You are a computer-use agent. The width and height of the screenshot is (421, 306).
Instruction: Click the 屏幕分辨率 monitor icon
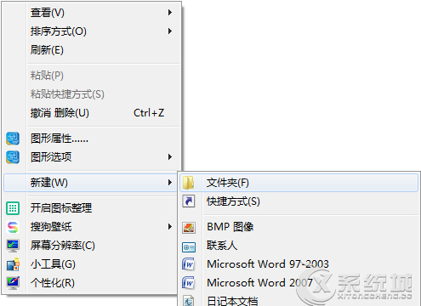tap(13, 246)
